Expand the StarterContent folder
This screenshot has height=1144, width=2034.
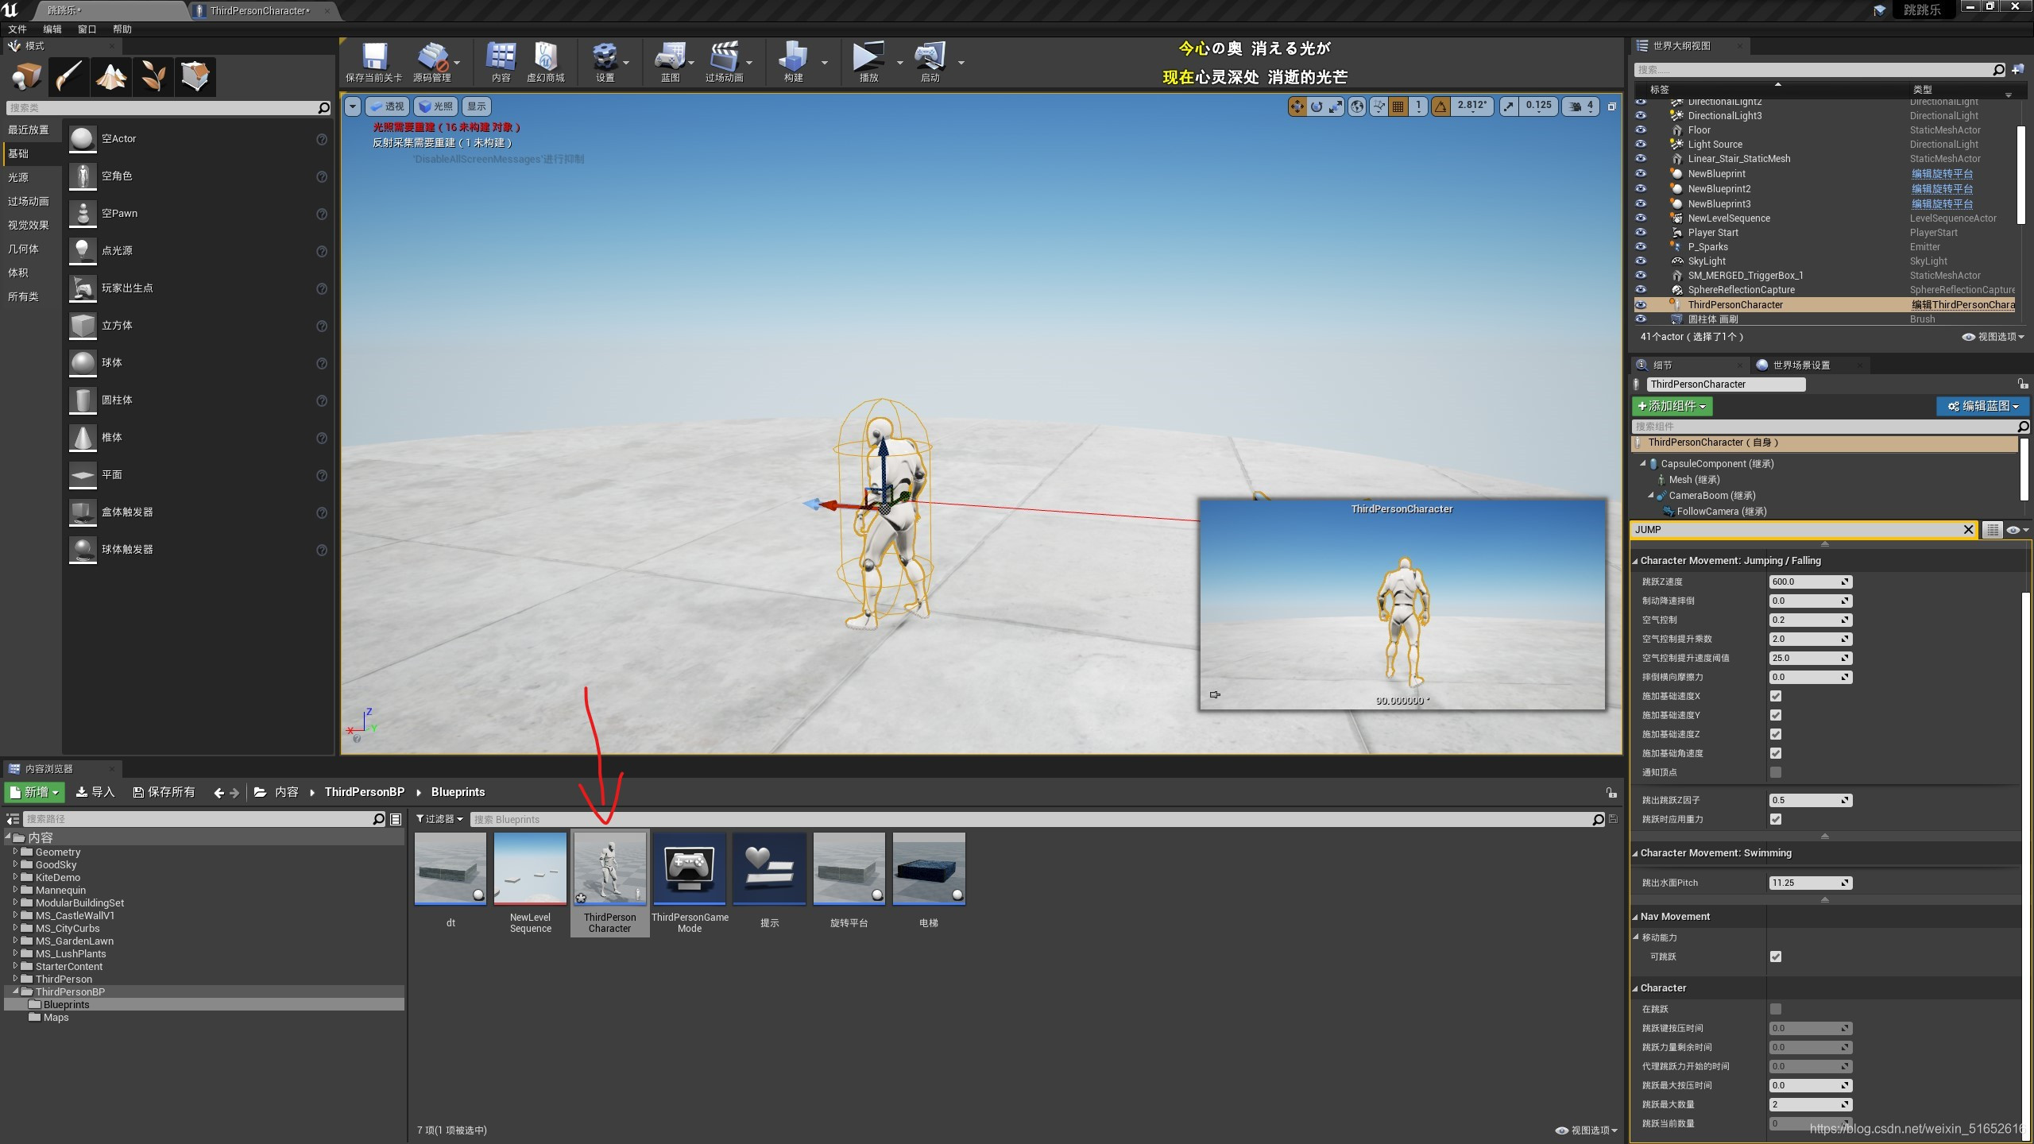point(15,967)
